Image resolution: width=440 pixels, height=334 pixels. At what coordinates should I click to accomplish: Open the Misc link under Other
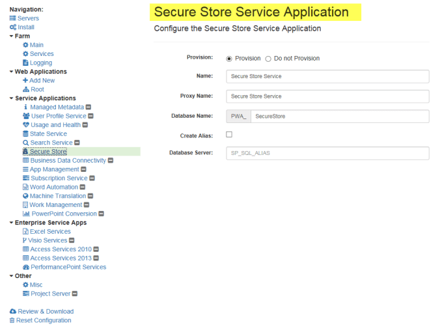pyautogui.click(x=36, y=285)
